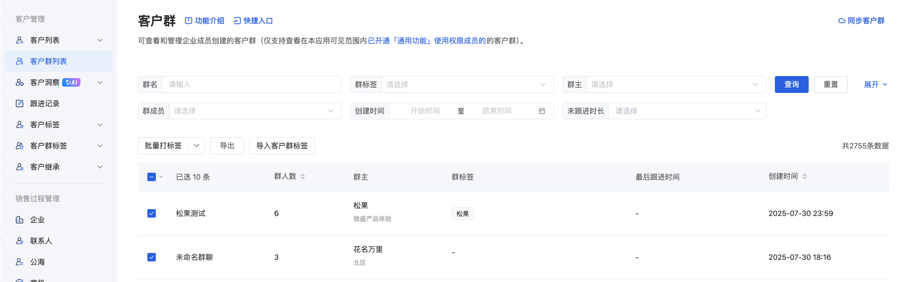Expand more filters via 展开
The image size is (899, 282).
click(875, 84)
